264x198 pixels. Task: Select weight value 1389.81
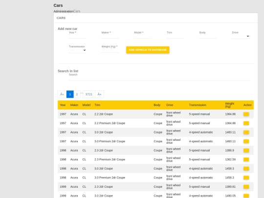[230, 187]
